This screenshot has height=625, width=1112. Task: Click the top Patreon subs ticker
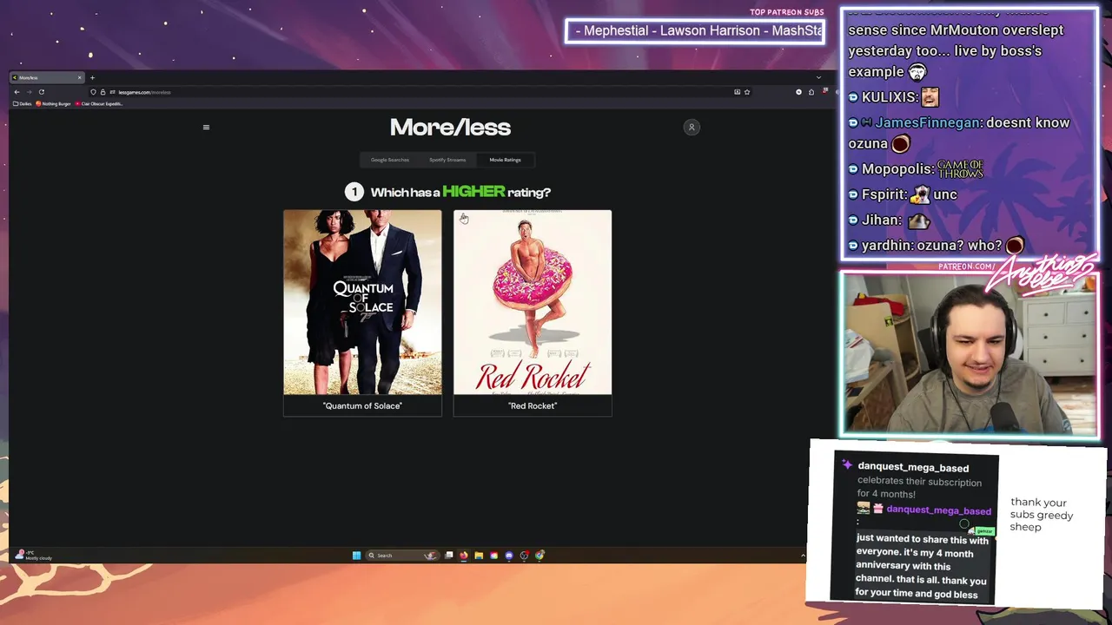point(695,30)
